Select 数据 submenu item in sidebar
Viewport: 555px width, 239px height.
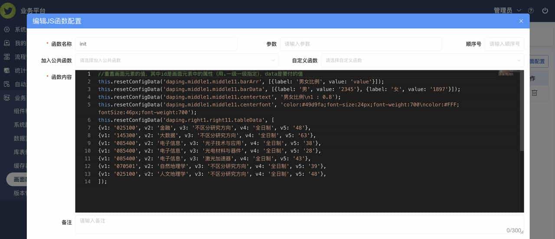point(20,138)
